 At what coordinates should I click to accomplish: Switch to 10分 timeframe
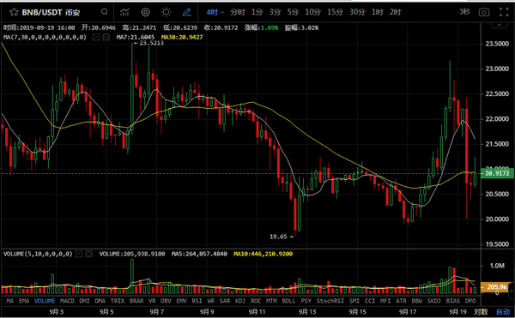click(312, 13)
